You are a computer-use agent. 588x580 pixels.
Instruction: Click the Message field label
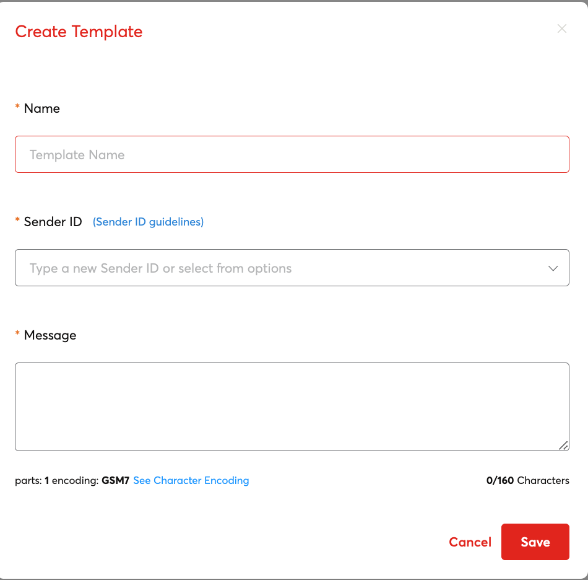(x=50, y=335)
